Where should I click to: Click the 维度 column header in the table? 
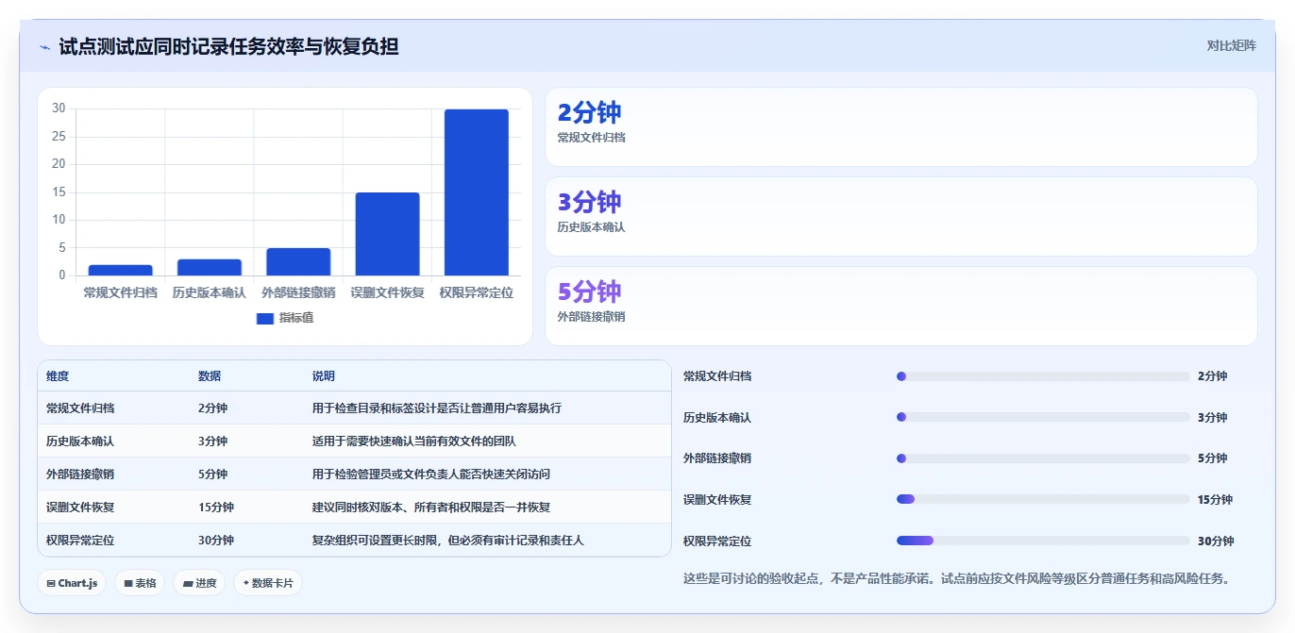click(58, 375)
